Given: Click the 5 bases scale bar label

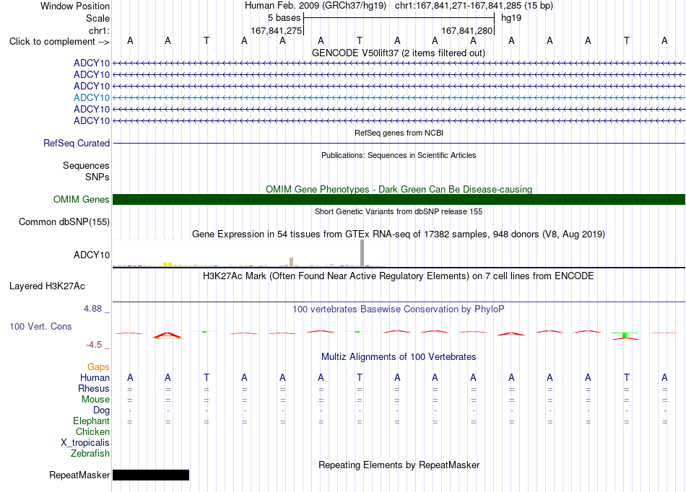Looking at the screenshot, I should pyautogui.click(x=284, y=18).
